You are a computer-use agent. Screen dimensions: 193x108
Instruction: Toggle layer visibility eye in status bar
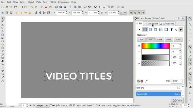[30, 105]
